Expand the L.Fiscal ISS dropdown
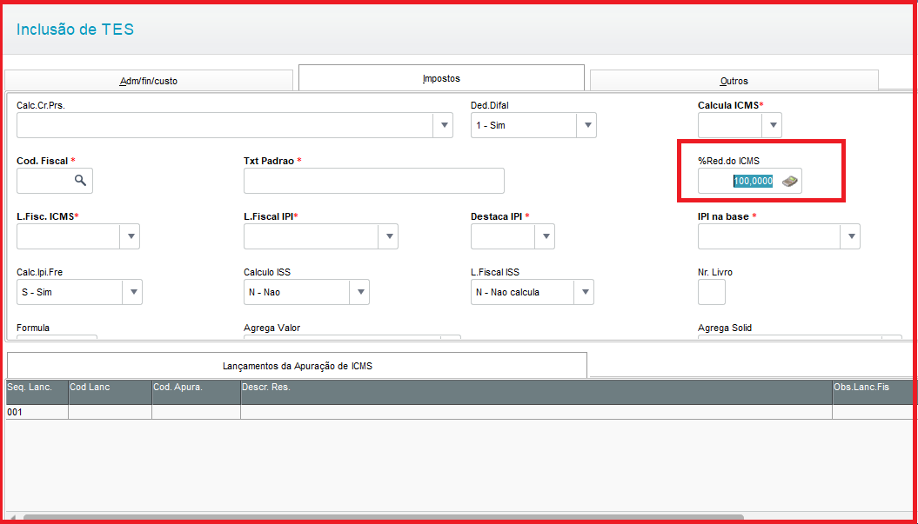This screenshot has height=524, width=918. point(584,292)
